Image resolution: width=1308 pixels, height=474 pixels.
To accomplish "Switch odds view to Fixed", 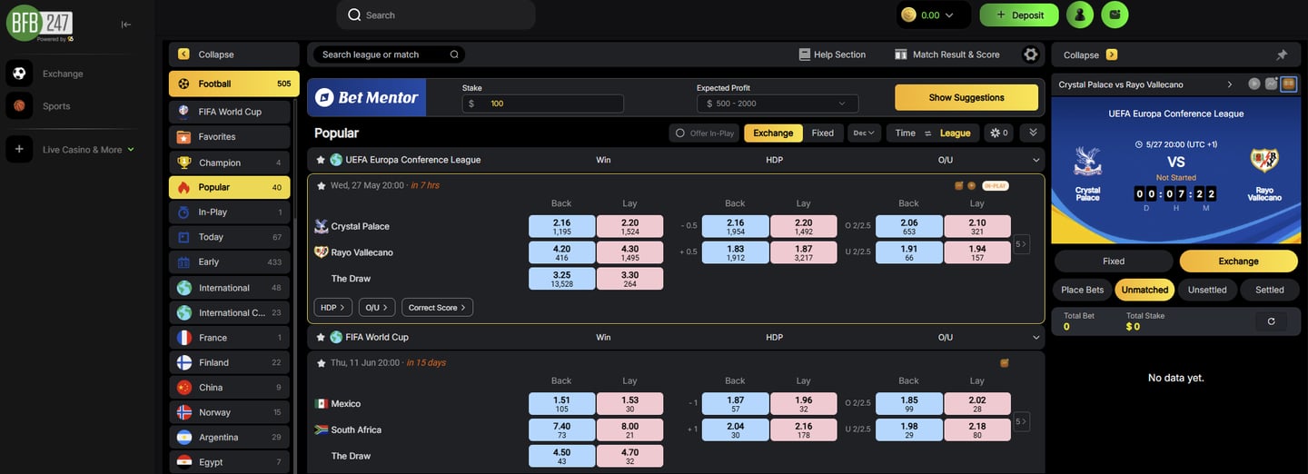I will [823, 133].
